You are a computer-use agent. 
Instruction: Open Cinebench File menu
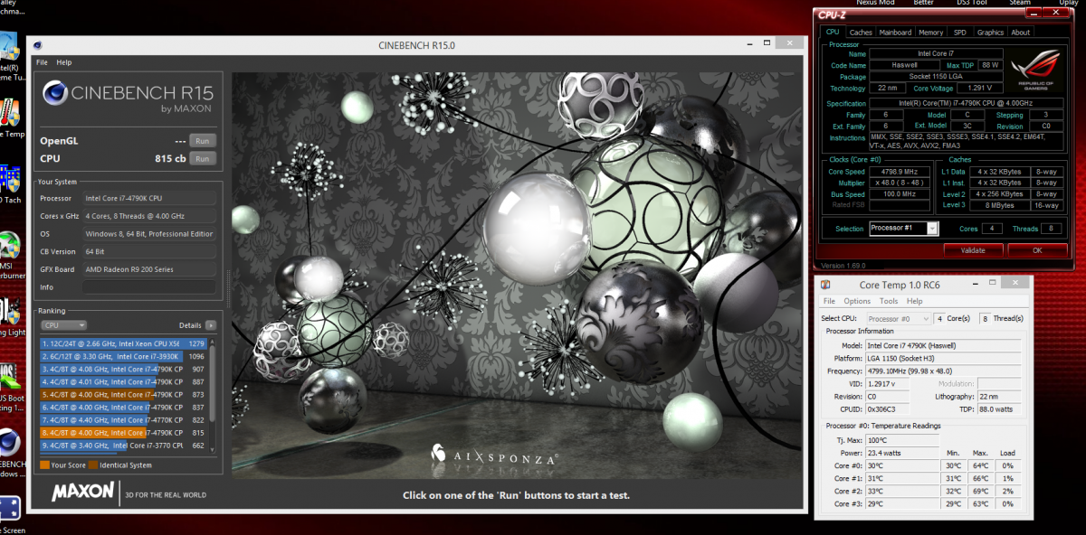point(42,62)
